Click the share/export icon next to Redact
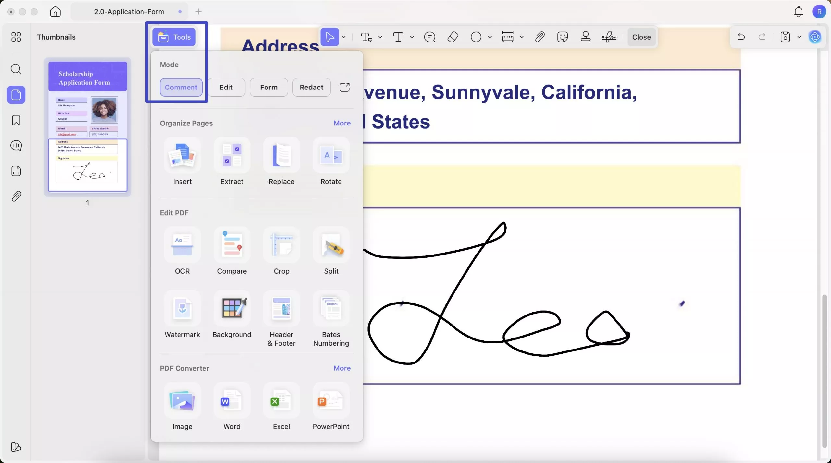 pos(344,87)
